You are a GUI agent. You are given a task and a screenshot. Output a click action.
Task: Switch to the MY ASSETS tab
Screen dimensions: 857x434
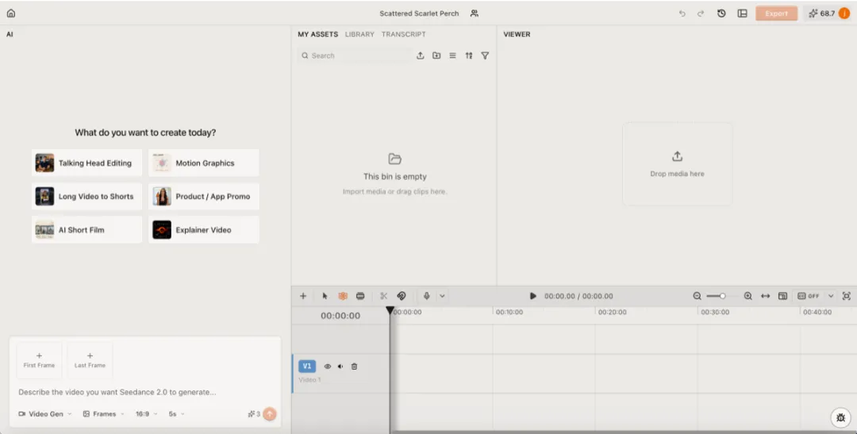pos(318,34)
